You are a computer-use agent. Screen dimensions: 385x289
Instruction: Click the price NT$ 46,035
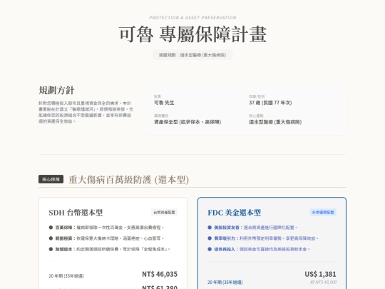[x=160, y=274]
